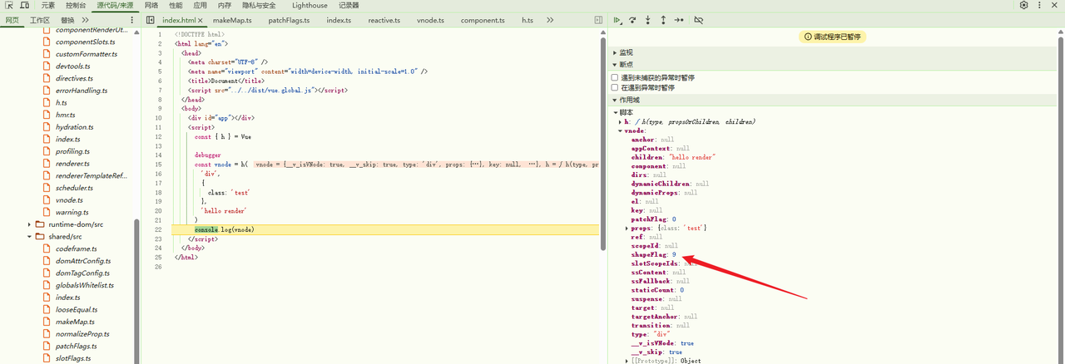This screenshot has width=1065, height=364.
Task: Expand runtime-dom/src folder
Action: coord(30,224)
